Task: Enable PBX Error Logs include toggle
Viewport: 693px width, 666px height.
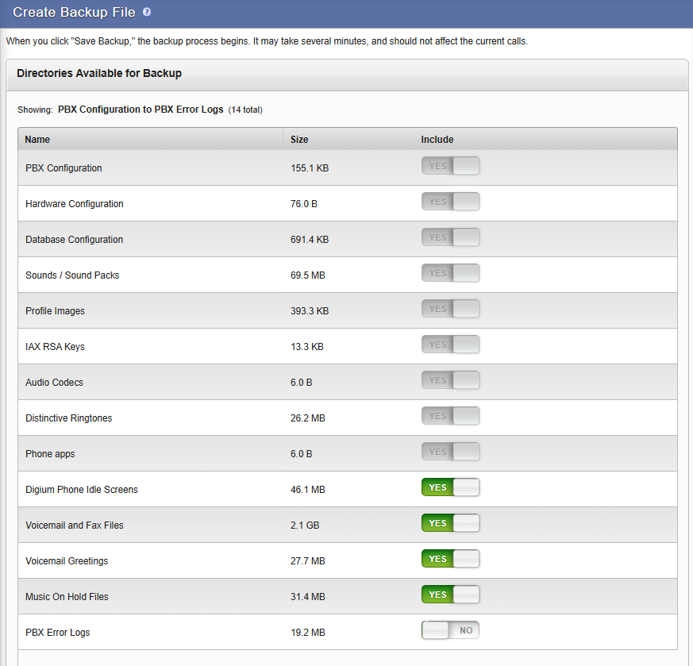Action: click(450, 630)
